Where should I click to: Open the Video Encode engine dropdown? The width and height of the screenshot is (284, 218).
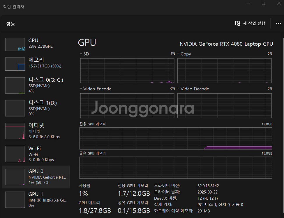click(81, 89)
